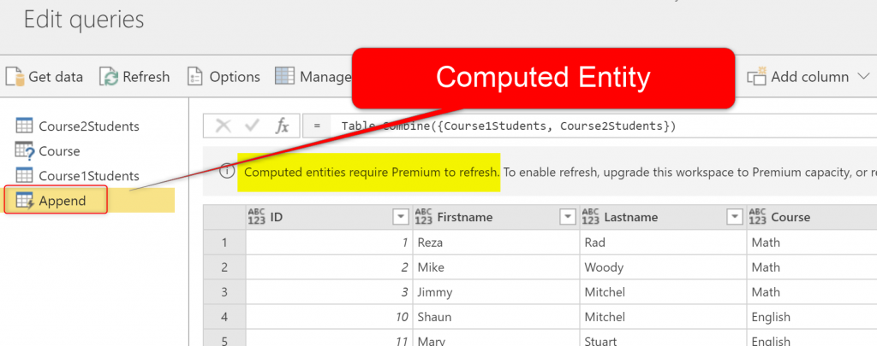Screen dimensions: 877x346
Task: Select the Course1Students query
Action: coord(88,176)
